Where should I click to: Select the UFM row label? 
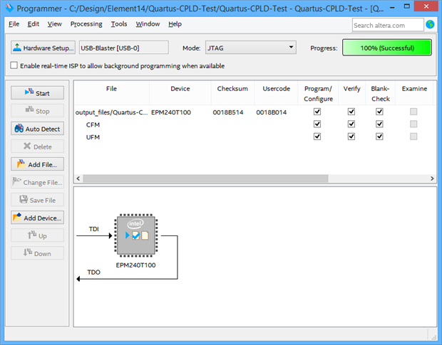click(x=93, y=137)
